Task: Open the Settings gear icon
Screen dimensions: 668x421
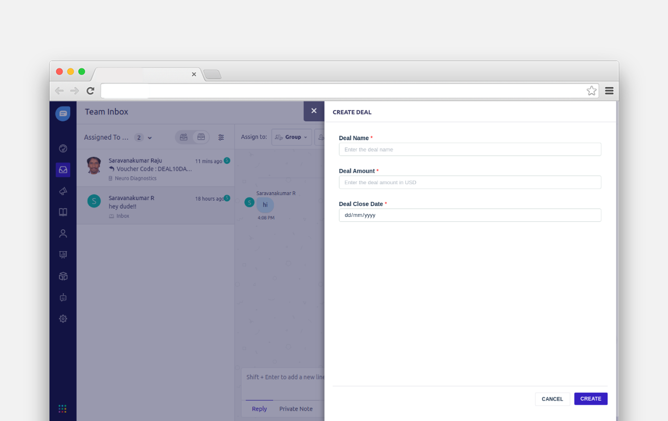Action: 63,318
